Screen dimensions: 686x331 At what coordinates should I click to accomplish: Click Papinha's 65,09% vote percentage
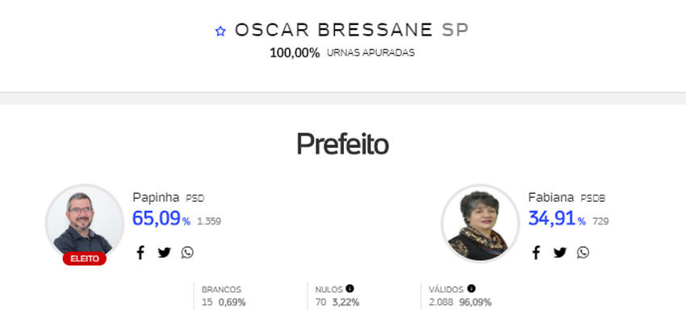click(x=161, y=219)
